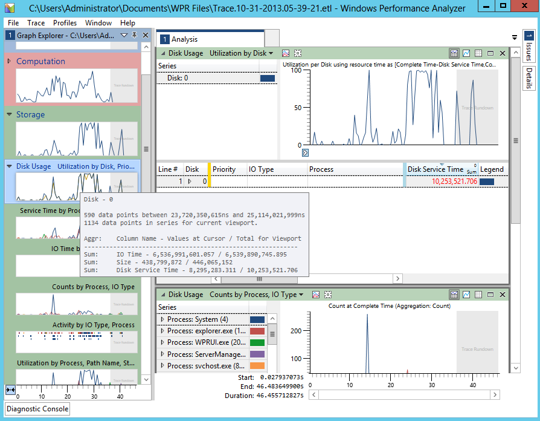Open the Help menu
The image size is (540, 421).
coord(127,23)
